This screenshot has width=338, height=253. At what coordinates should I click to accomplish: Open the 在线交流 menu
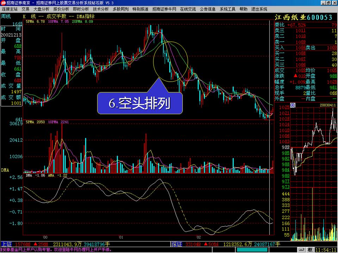(x=188, y=9)
